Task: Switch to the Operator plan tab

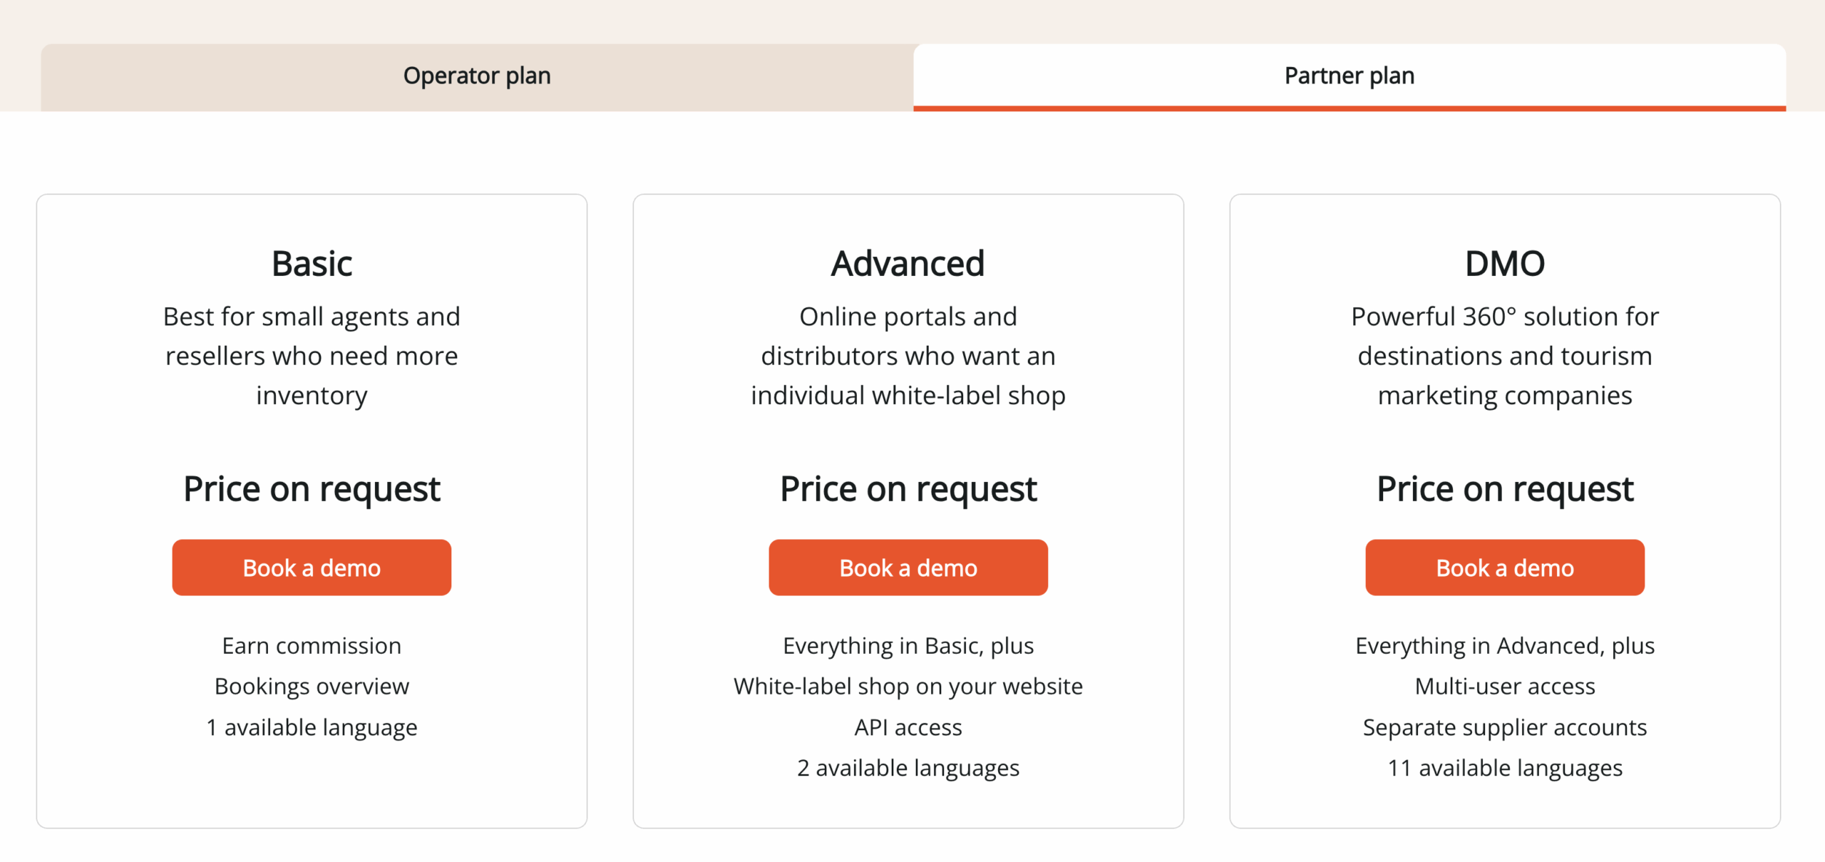Action: point(476,75)
